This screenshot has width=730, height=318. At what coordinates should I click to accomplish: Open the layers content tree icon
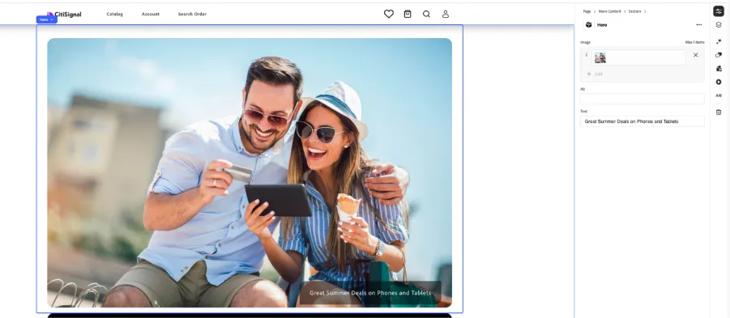[x=719, y=25]
